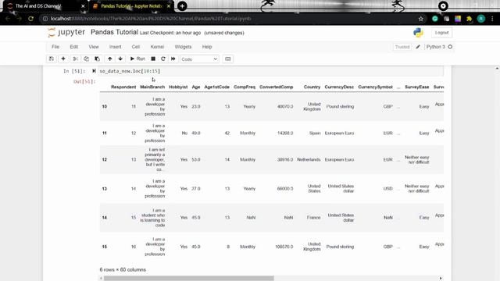Reload the page in the browser
500x281 pixels.
[x=31, y=19]
